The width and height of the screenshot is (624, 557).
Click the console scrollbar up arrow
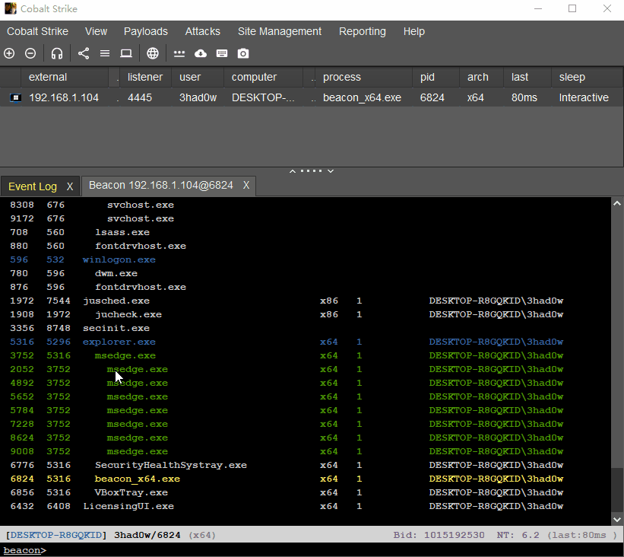pos(617,203)
